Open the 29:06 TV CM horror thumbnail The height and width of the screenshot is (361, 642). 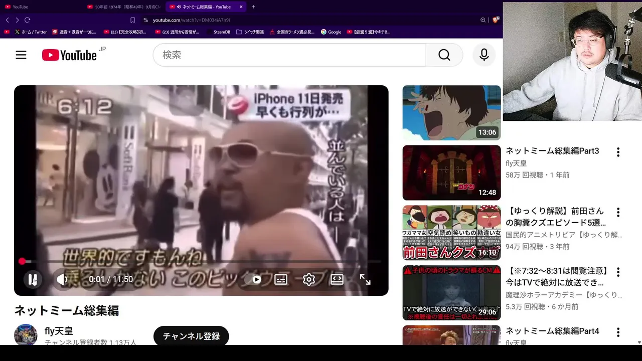[x=451, y=293]
